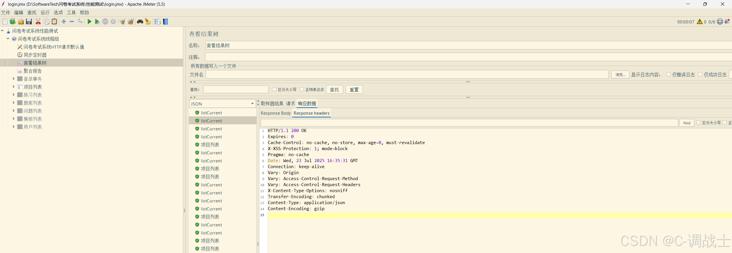Open the JSON renderer dropdown
732x253 pixels.
(x=222, y=104)
